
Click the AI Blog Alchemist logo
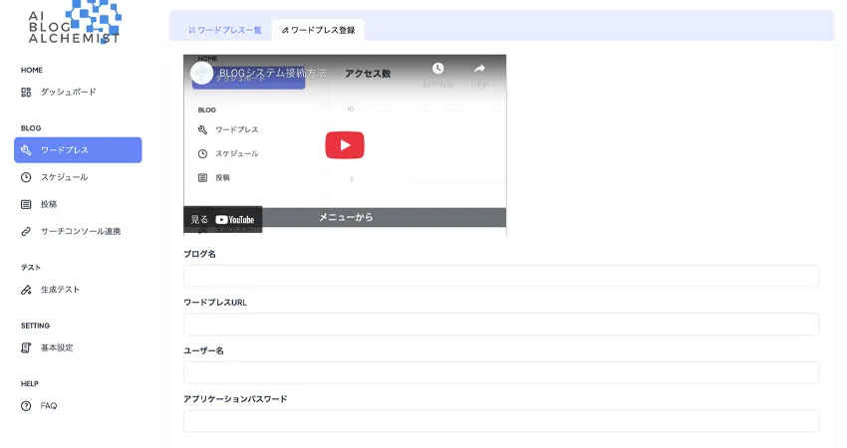(x=75, y=22)
